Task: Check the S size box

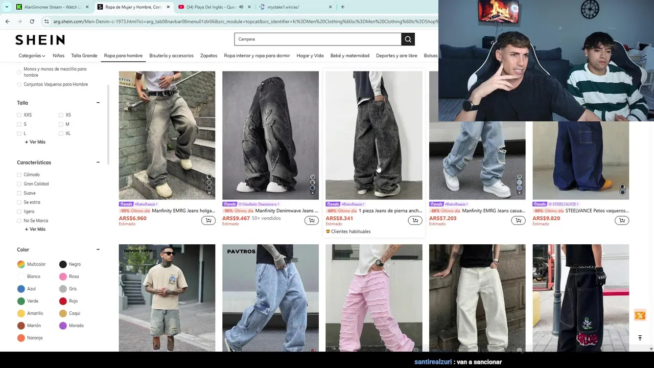Action: [x=19, y=124]
